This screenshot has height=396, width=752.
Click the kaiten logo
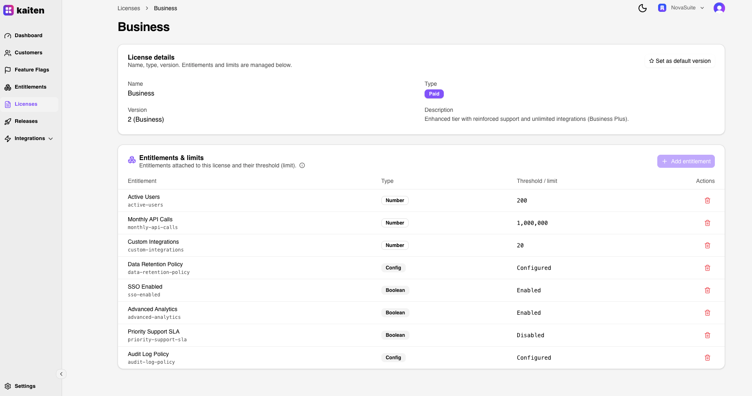(x=24, y=10)
